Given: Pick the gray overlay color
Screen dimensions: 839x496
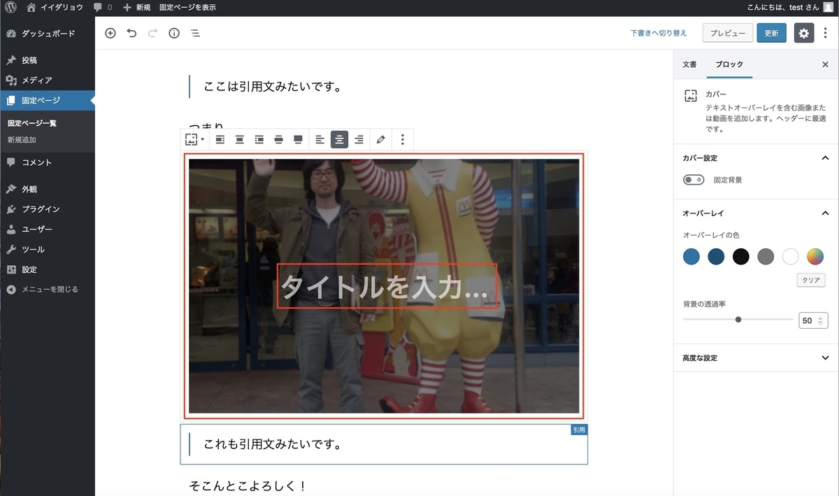Looking at the screenshot, I should point(766,257).
